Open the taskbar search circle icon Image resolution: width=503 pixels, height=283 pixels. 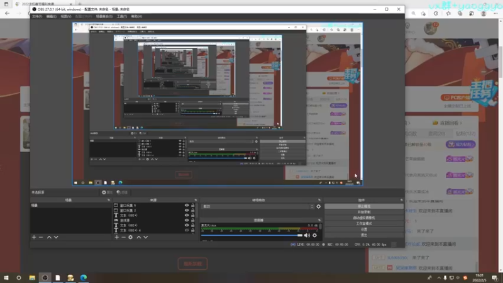pos(19,278)
